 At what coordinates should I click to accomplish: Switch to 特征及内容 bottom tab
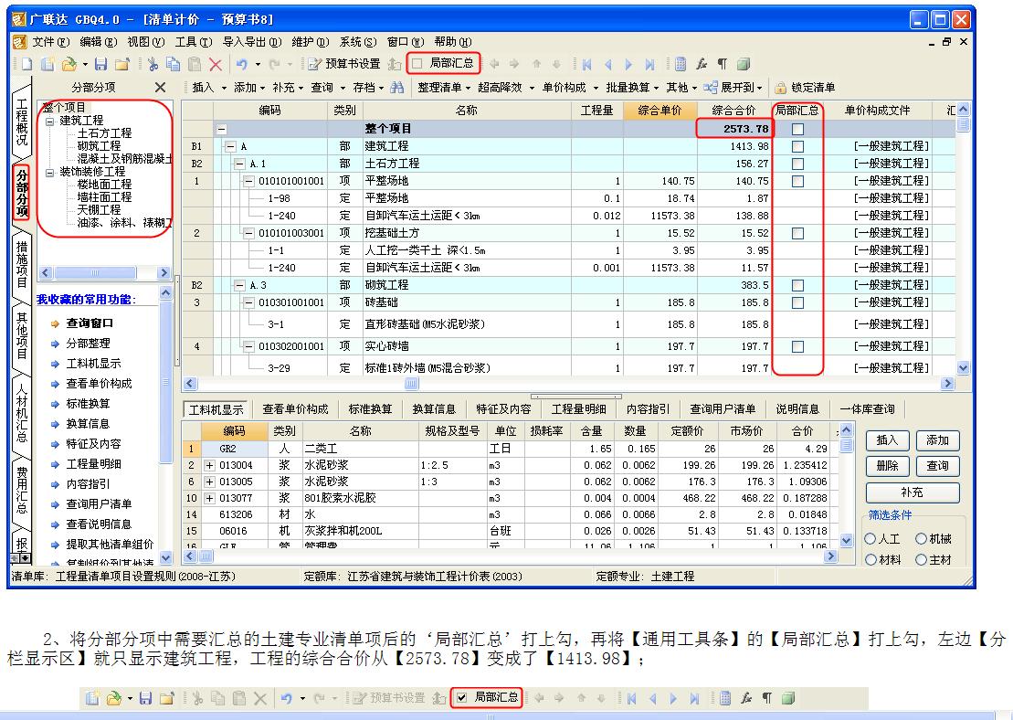(503, 409)
